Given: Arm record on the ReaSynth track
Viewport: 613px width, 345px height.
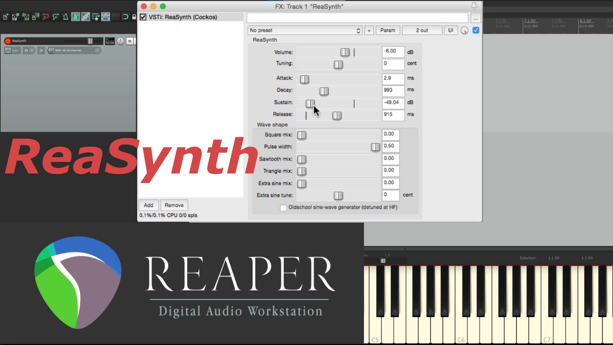Looking at the screenshot, I should click(x=8, y=41).
